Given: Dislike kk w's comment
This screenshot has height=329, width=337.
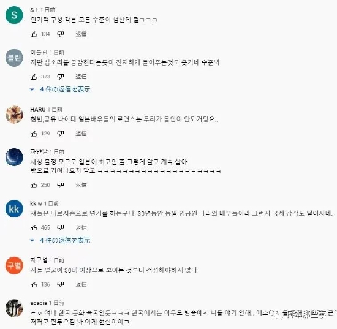Looking at the screenshot, I should (x=61, y=227).
